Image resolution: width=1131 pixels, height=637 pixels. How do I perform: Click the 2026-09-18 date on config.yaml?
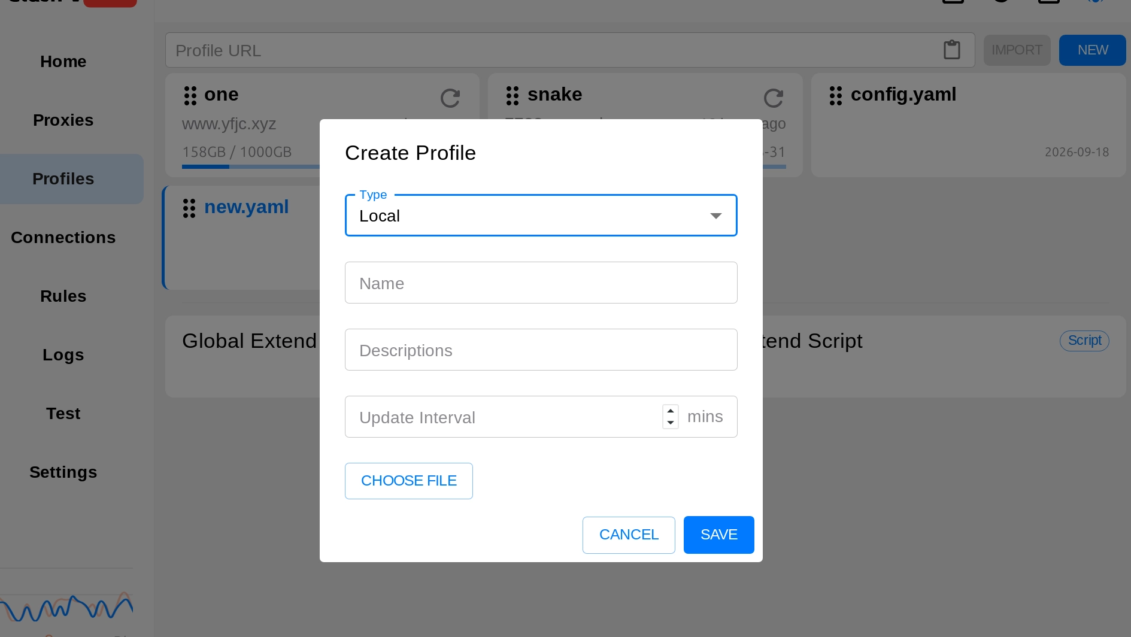coord(1077,152)
